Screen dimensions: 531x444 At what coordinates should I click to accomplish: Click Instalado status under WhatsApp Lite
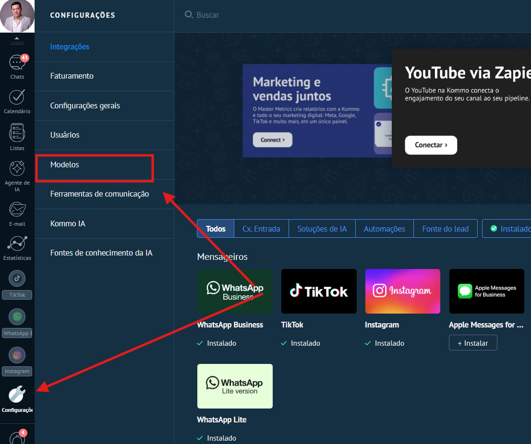[x=217, y=438]
